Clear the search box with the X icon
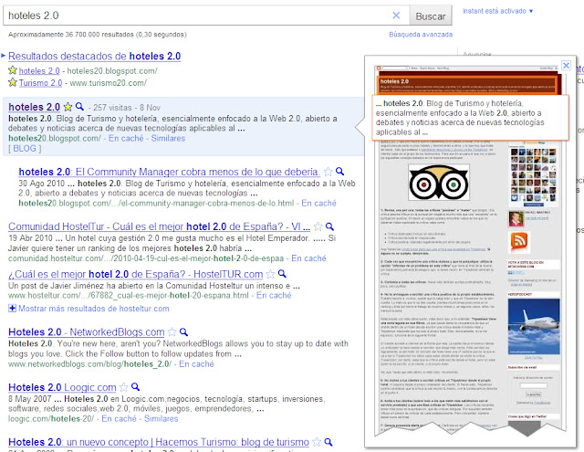 [x=396, y=16]
